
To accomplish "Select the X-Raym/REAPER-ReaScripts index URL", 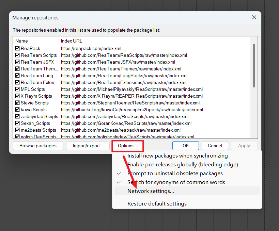I will pos(132,96).
